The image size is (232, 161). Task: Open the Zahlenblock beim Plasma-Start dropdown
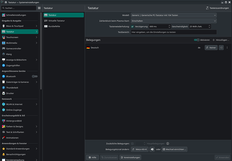coord(173,21)
